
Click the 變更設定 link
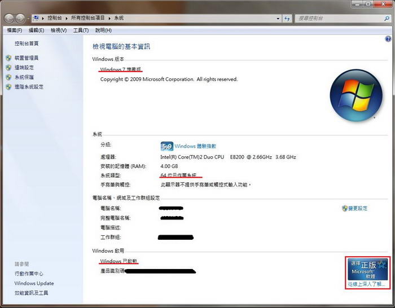point(358,208)
